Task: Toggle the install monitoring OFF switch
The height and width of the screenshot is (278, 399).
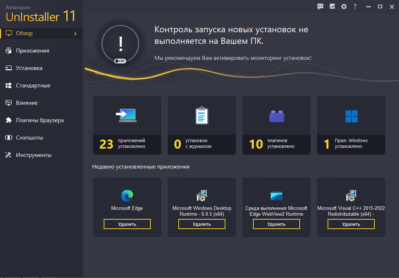Action: (120, 61)
